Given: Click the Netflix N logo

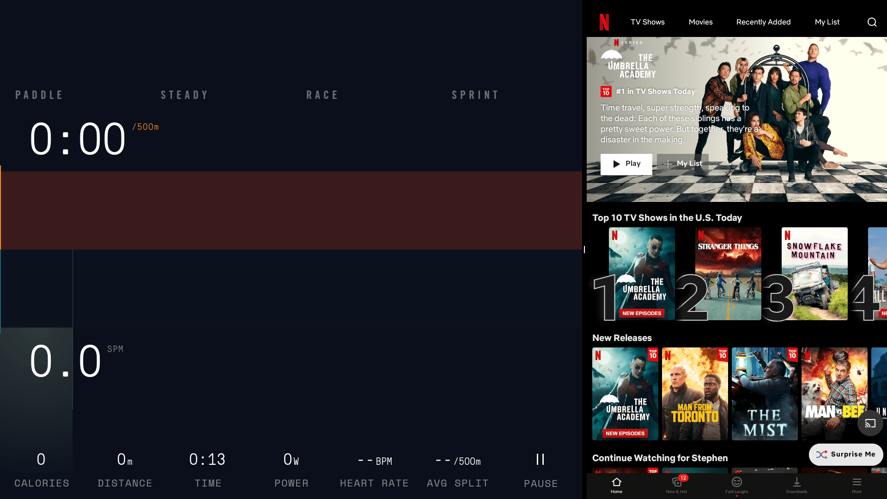Looking at the screenshot, I should click(x=604, y=22).
